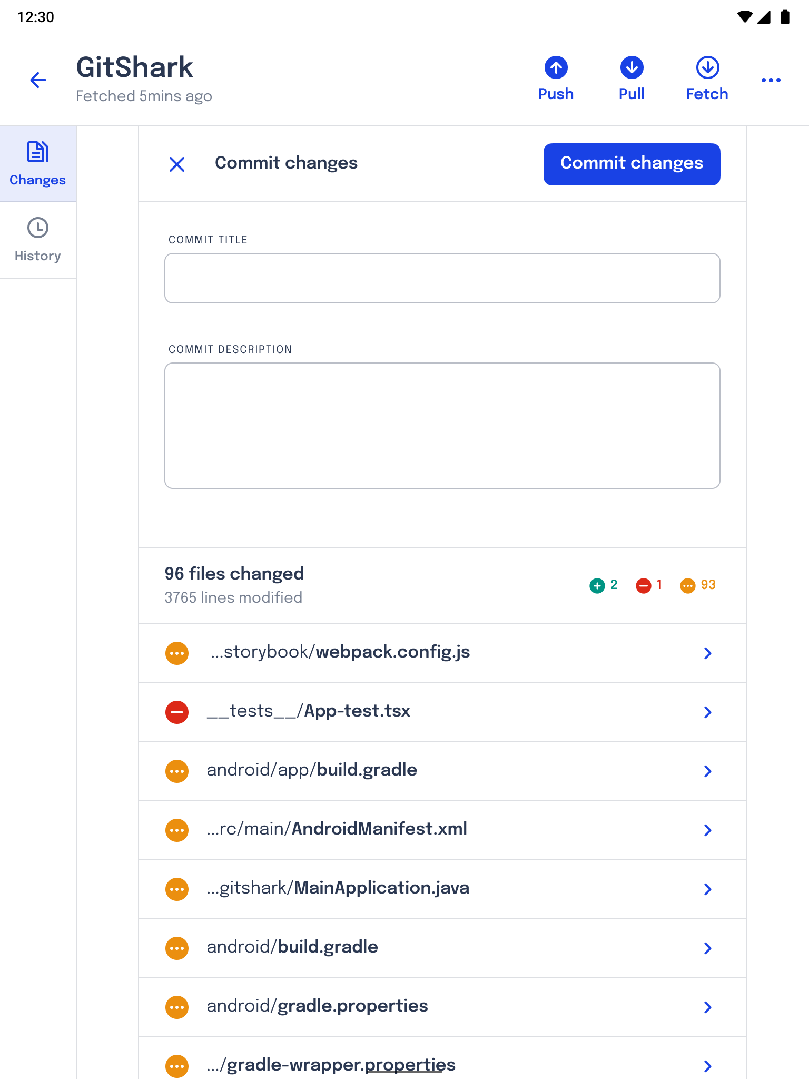Focus the Commit Title input field
Viewport: 809px width, 1079px height.
[442, 278]
